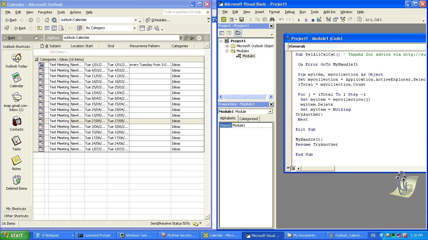Screen dimensions: 428x240
Task: Toggle Folders view in Project explorer
Action: pos(238,33)
